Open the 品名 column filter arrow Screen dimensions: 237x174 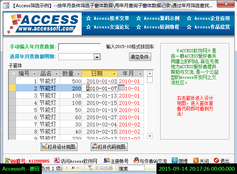tap(56, 74)
